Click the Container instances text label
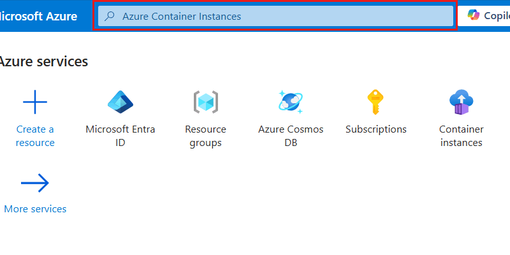Viewport: 510px width, 255px height. click(461, 136)
